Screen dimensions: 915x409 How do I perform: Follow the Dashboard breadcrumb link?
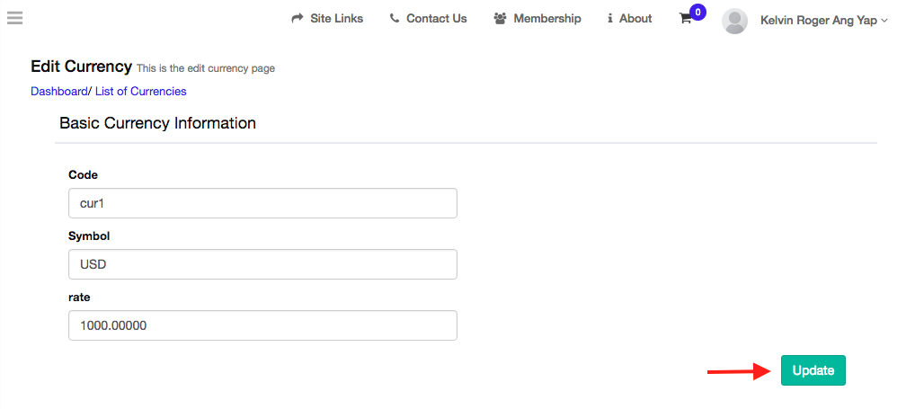tap(59, 91)
